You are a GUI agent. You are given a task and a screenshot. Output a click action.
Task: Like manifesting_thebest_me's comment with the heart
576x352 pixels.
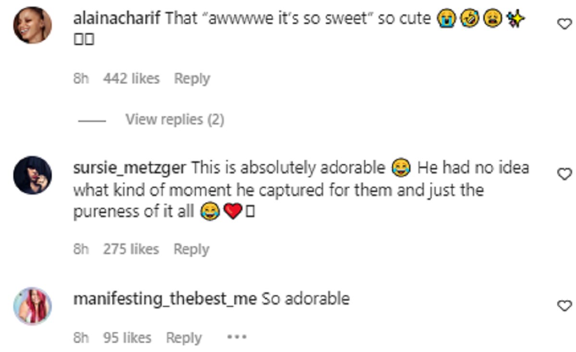[x=566, y=305]
